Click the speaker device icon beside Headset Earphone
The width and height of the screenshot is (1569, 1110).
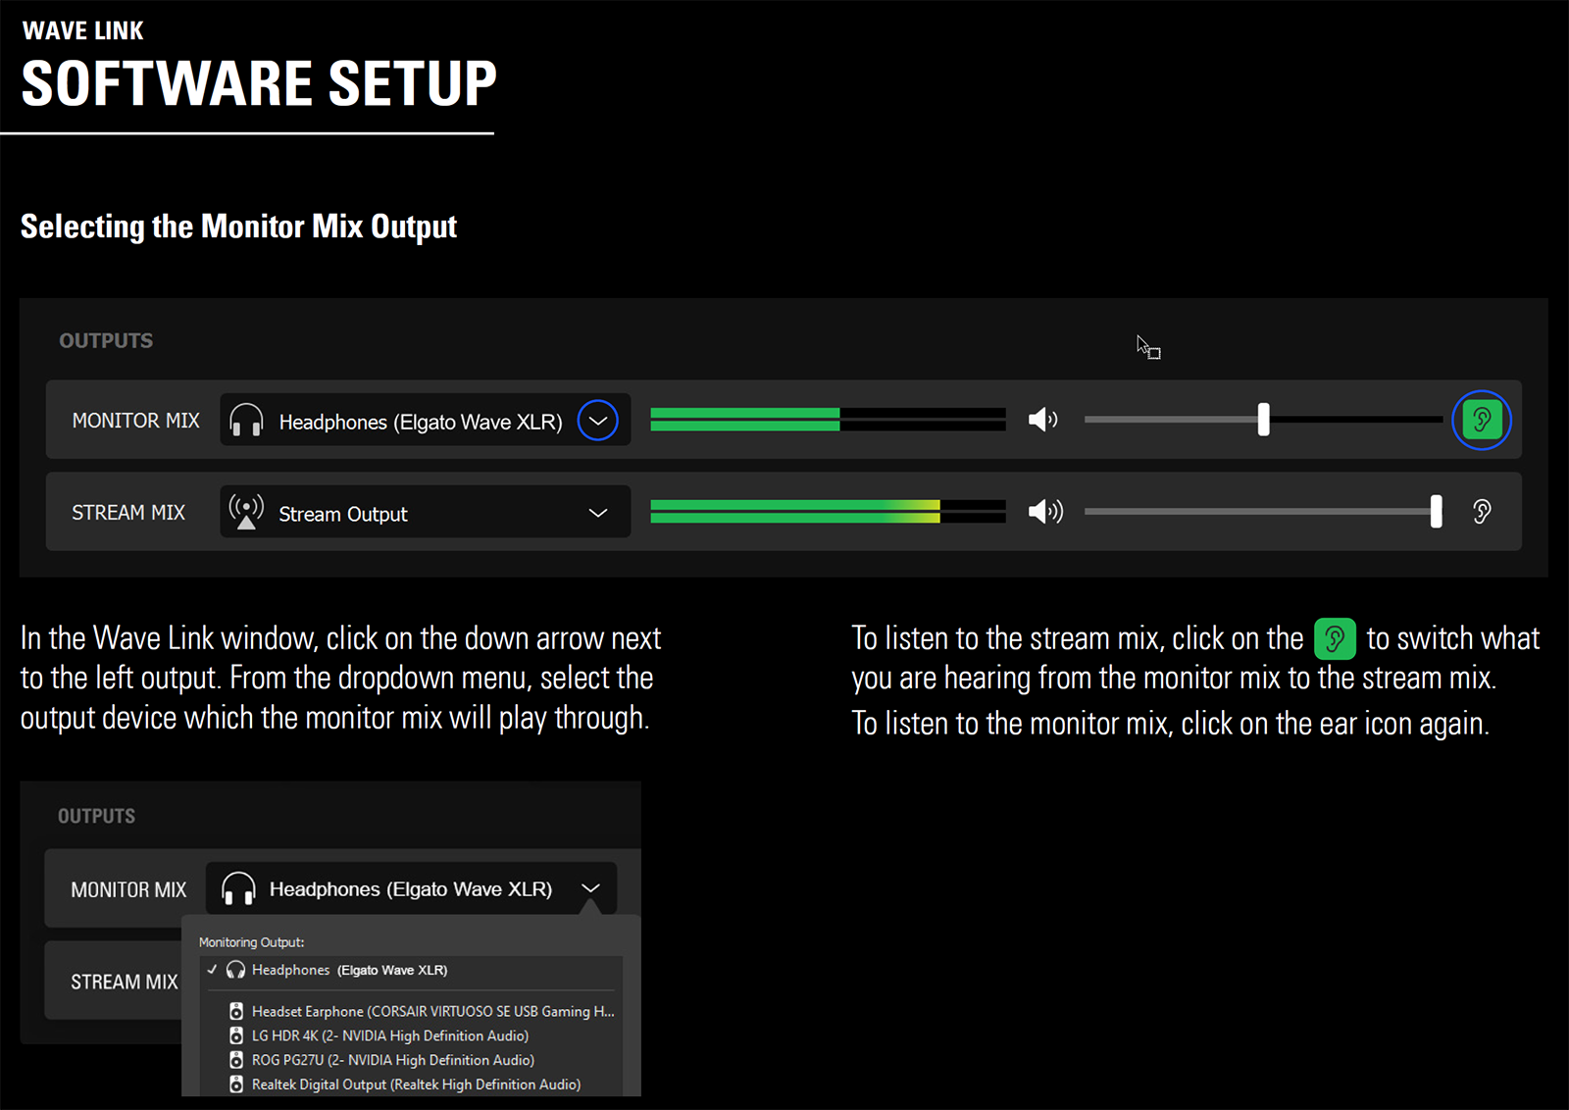236,1011
